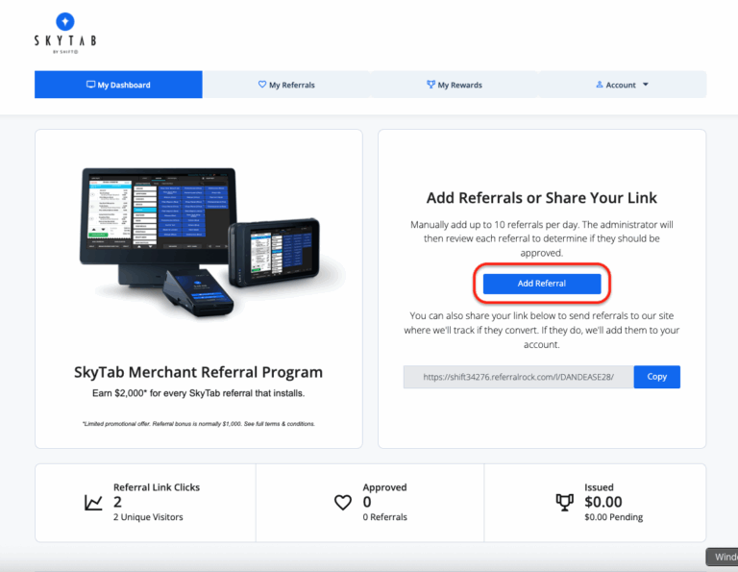Click the Referral Link Clicks label

click(157, 487)
